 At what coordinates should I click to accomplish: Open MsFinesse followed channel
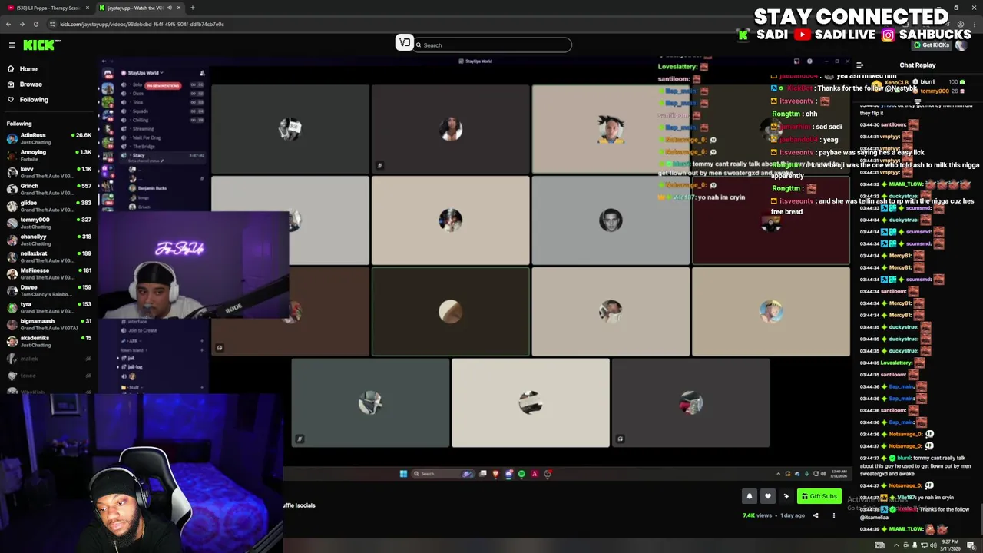click(x=48, y=273)
